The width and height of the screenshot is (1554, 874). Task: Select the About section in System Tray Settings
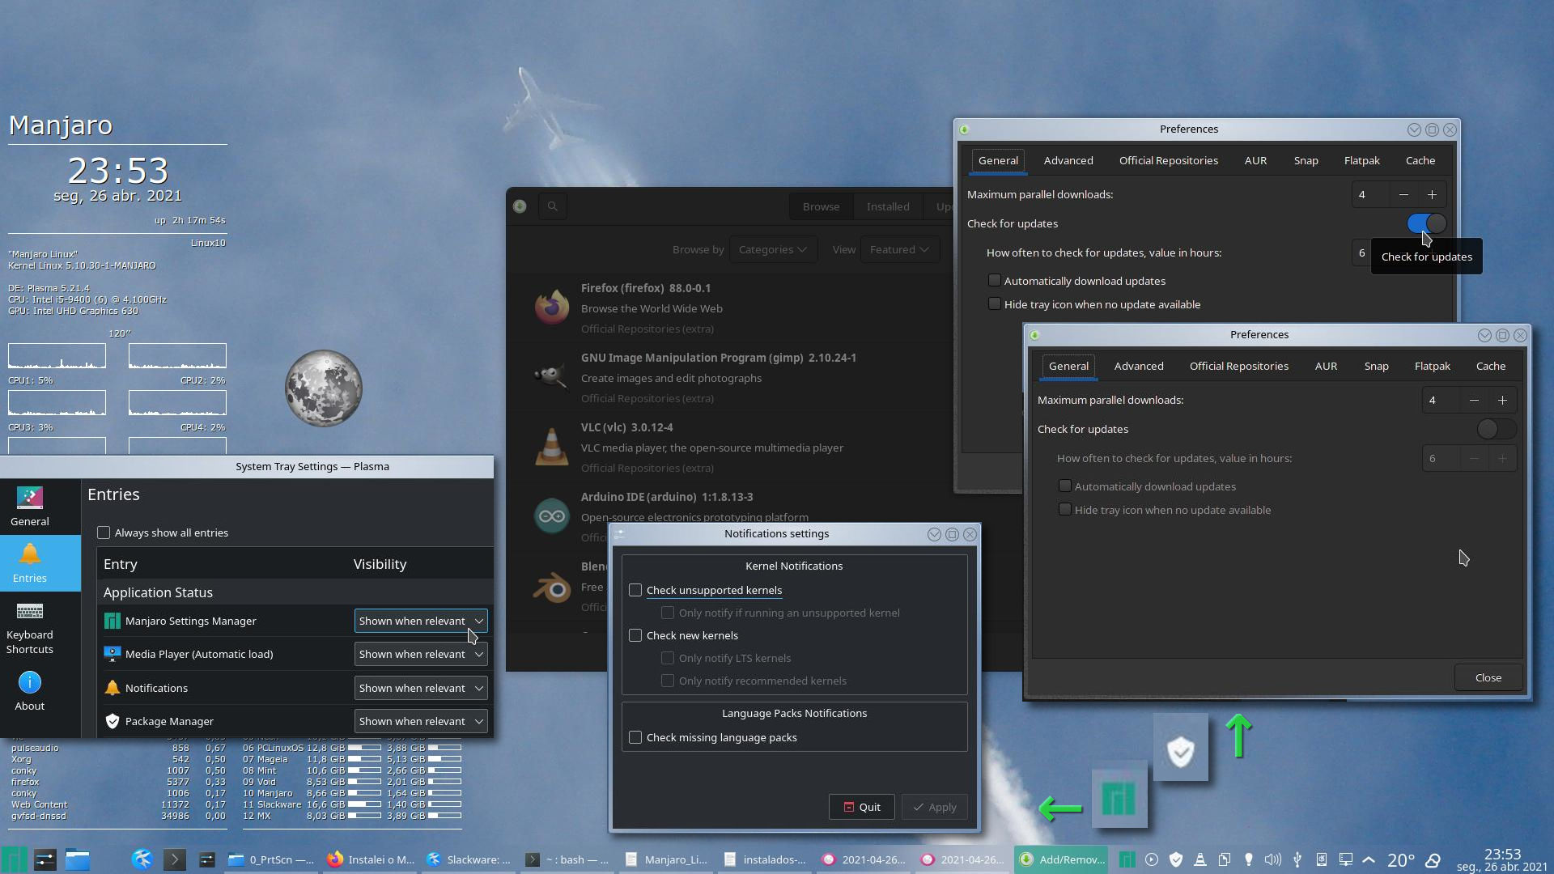coord(29,692)
